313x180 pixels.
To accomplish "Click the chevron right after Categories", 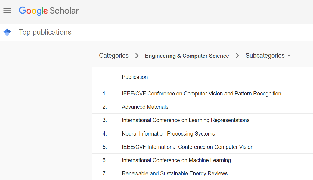I will 137,56.
